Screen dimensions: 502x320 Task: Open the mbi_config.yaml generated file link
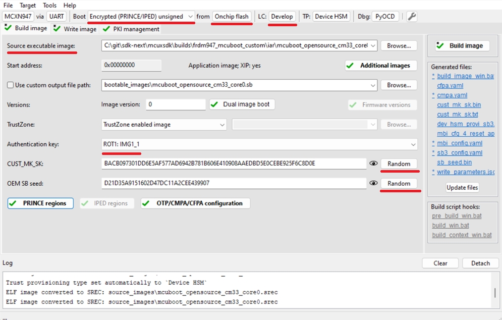[x=459, y=143]
